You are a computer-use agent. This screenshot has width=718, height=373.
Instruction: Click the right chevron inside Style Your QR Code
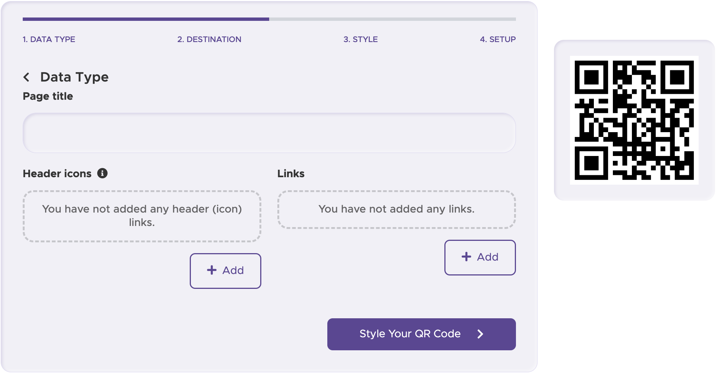[x=481, y=334]
